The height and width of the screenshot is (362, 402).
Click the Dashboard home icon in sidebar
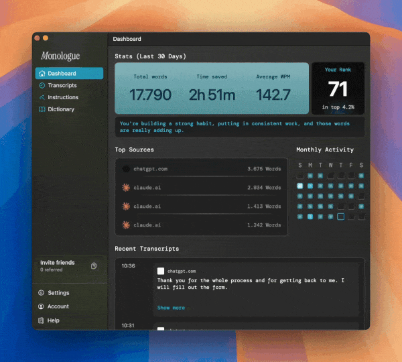pos(42,74)
